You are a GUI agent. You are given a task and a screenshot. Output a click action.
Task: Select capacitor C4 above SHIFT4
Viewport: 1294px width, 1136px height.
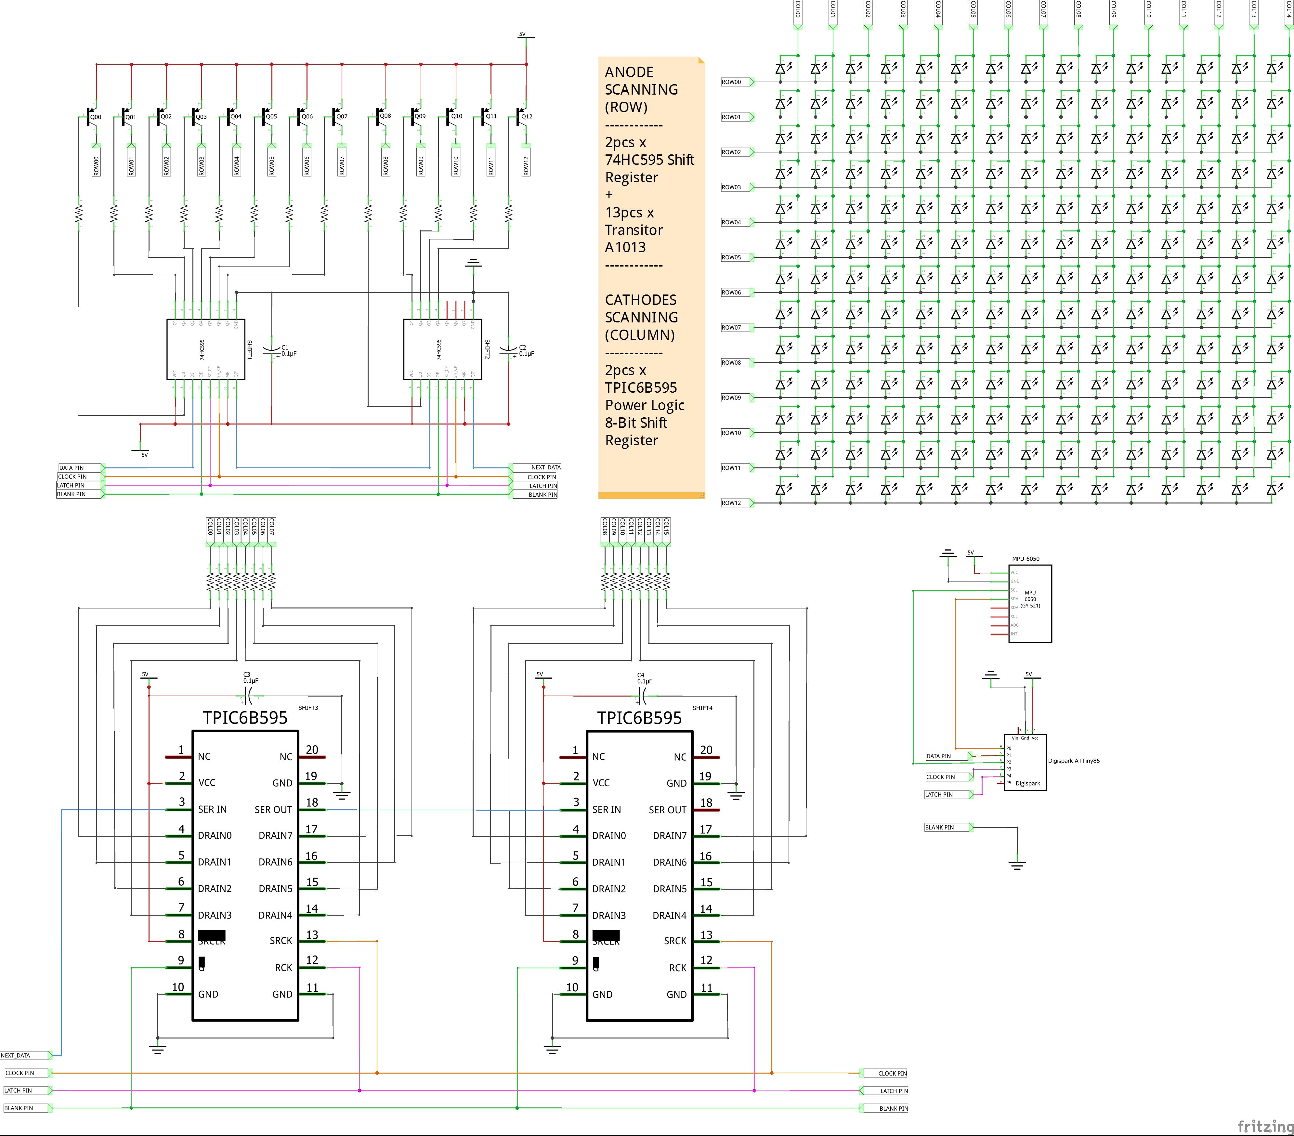click(x=643, y=696)
